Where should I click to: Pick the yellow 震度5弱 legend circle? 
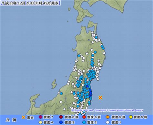click(x=131, y=117)
